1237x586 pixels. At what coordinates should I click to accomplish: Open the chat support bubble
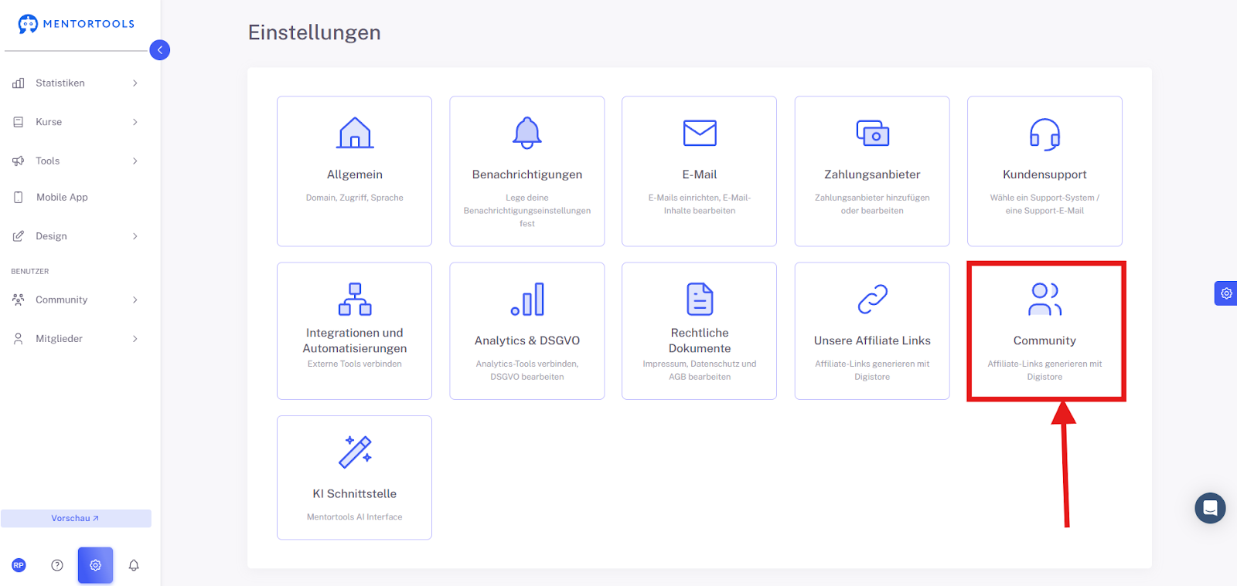[1210, 508]
